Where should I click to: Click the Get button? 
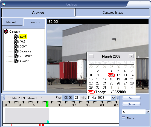(131, 98)
